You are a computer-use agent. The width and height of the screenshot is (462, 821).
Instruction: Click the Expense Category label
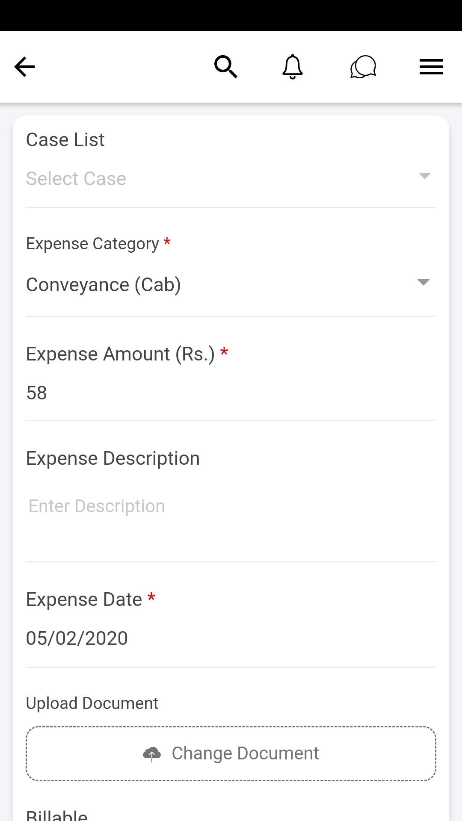92,244
